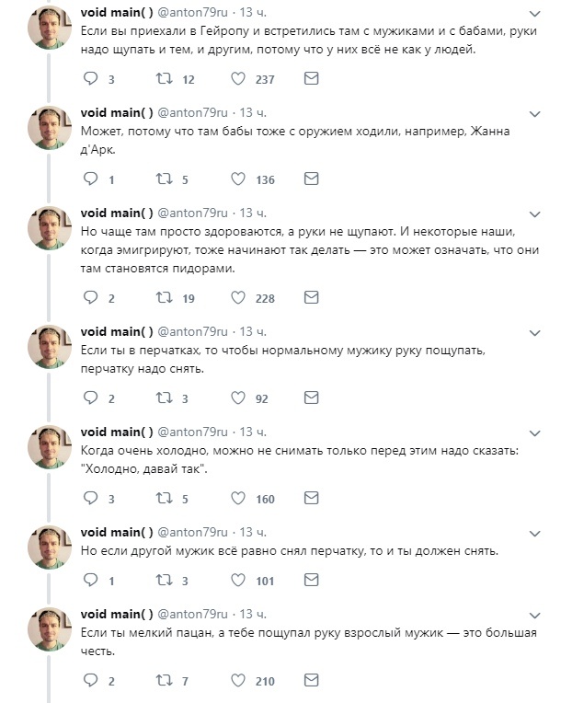Open the chevron menu on 228-likes tweet
This screenshot has height=703, width=572.
[535, 214]
